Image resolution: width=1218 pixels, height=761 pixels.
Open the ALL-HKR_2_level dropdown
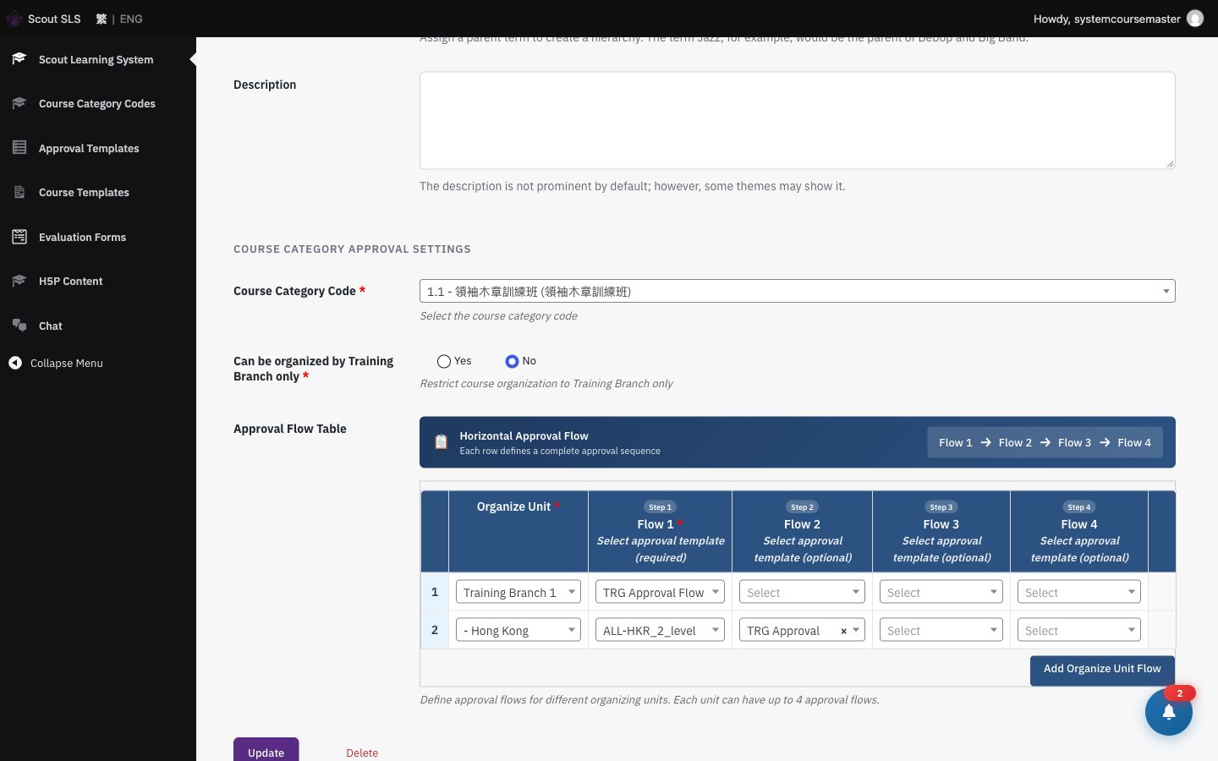click(660, 630)
